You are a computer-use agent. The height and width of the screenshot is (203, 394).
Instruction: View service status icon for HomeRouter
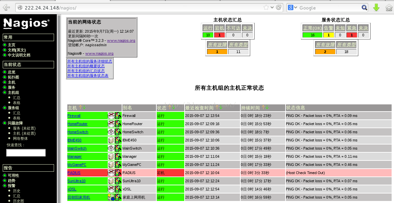118,124
